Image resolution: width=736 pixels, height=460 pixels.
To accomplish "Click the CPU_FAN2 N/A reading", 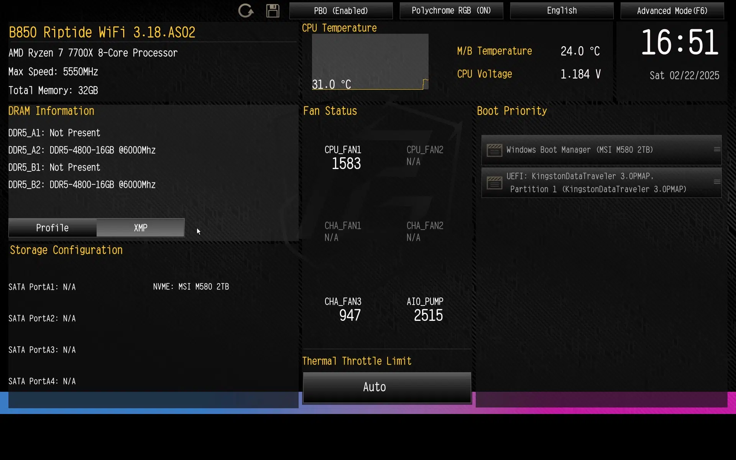I will tap(413, 162).
